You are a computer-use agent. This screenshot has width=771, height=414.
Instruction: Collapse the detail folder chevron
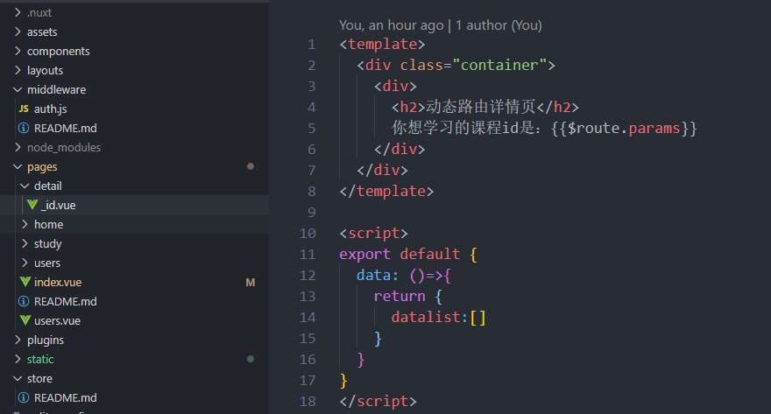pos(25,186)
